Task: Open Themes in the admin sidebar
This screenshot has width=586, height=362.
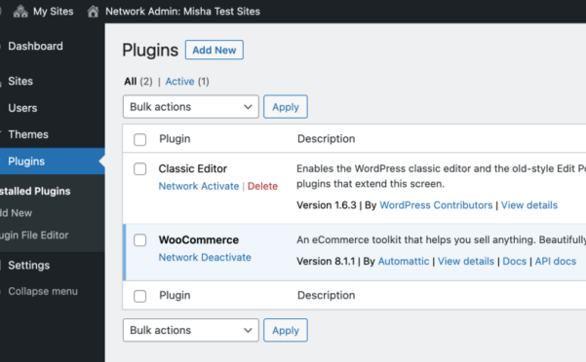Action: tap(28, 134)
